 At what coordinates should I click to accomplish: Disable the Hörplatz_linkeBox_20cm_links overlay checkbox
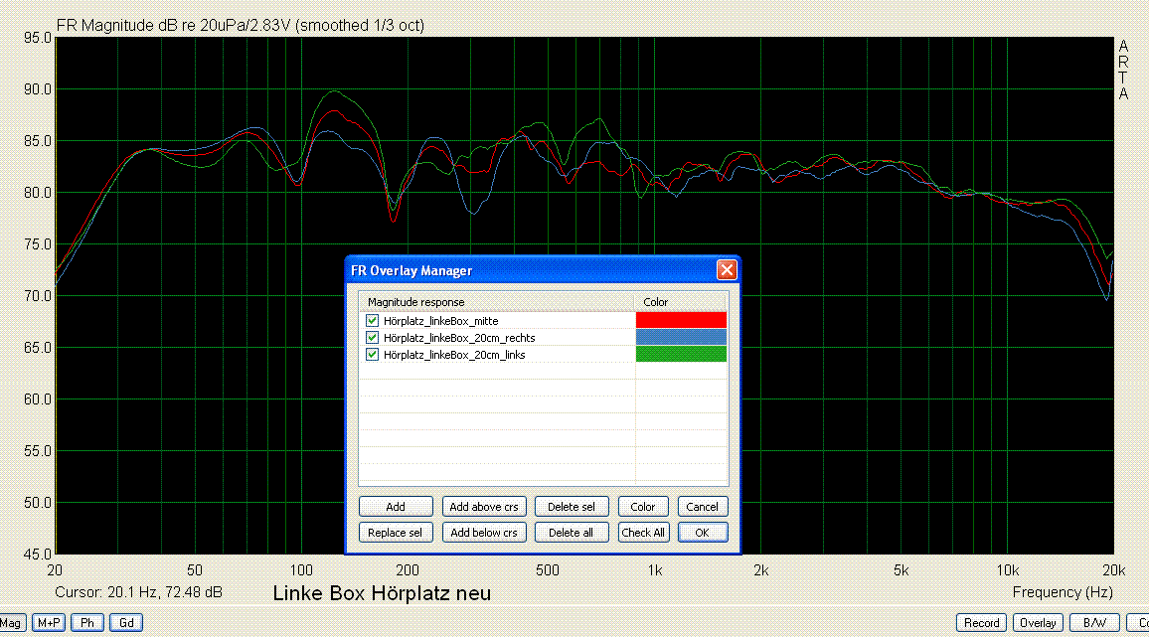pyautogui.click(x=373, y=355)
